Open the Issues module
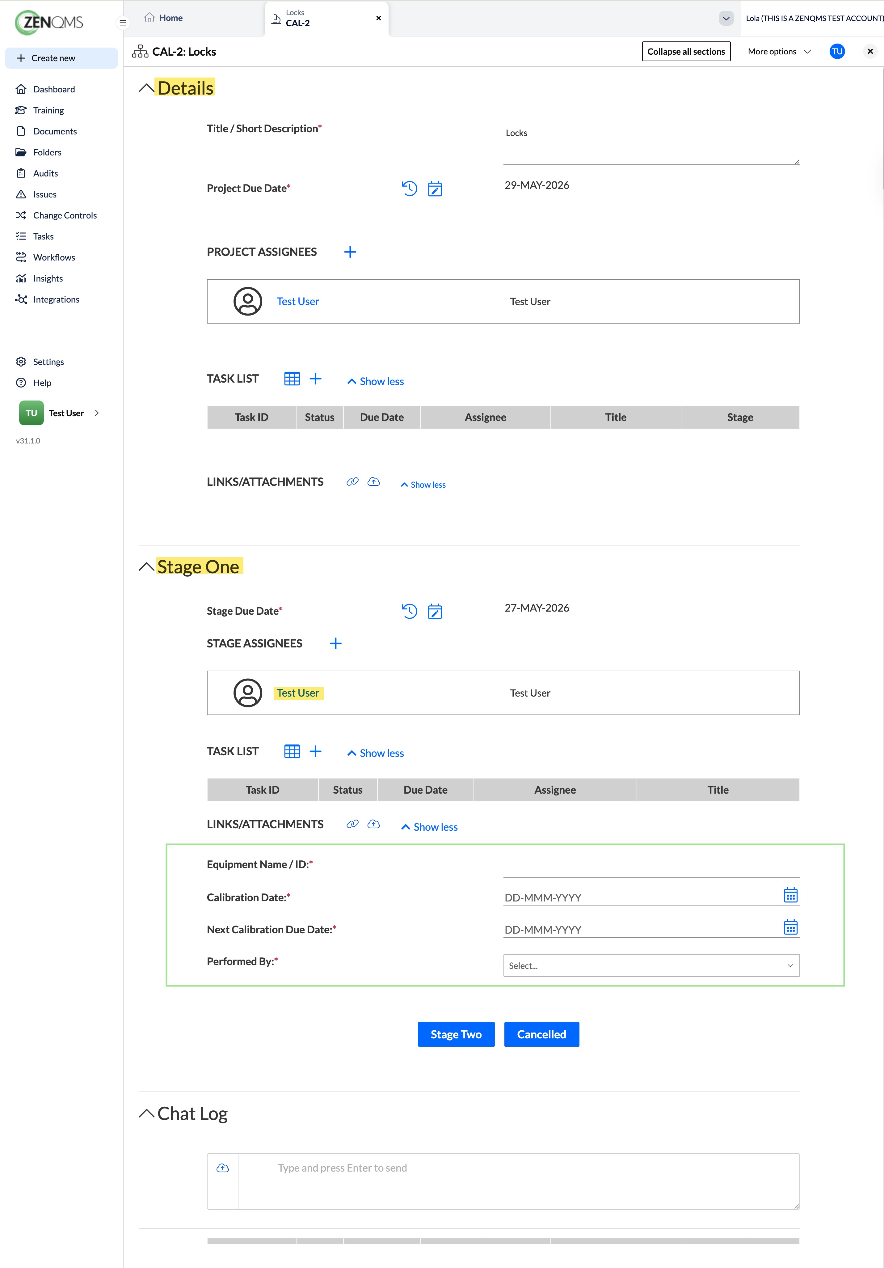The image size is (884, 1268). [44, 194]
